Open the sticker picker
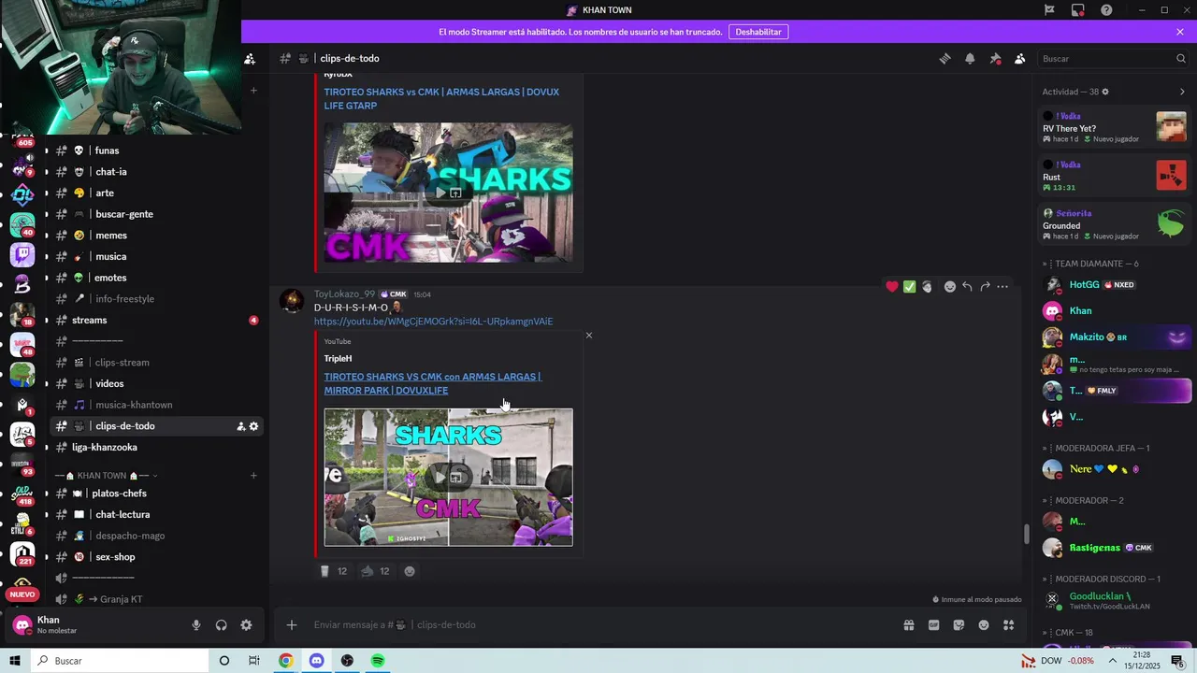This screenshot has height=673, width=1197. pyautogui.click(x=959, y=624)
